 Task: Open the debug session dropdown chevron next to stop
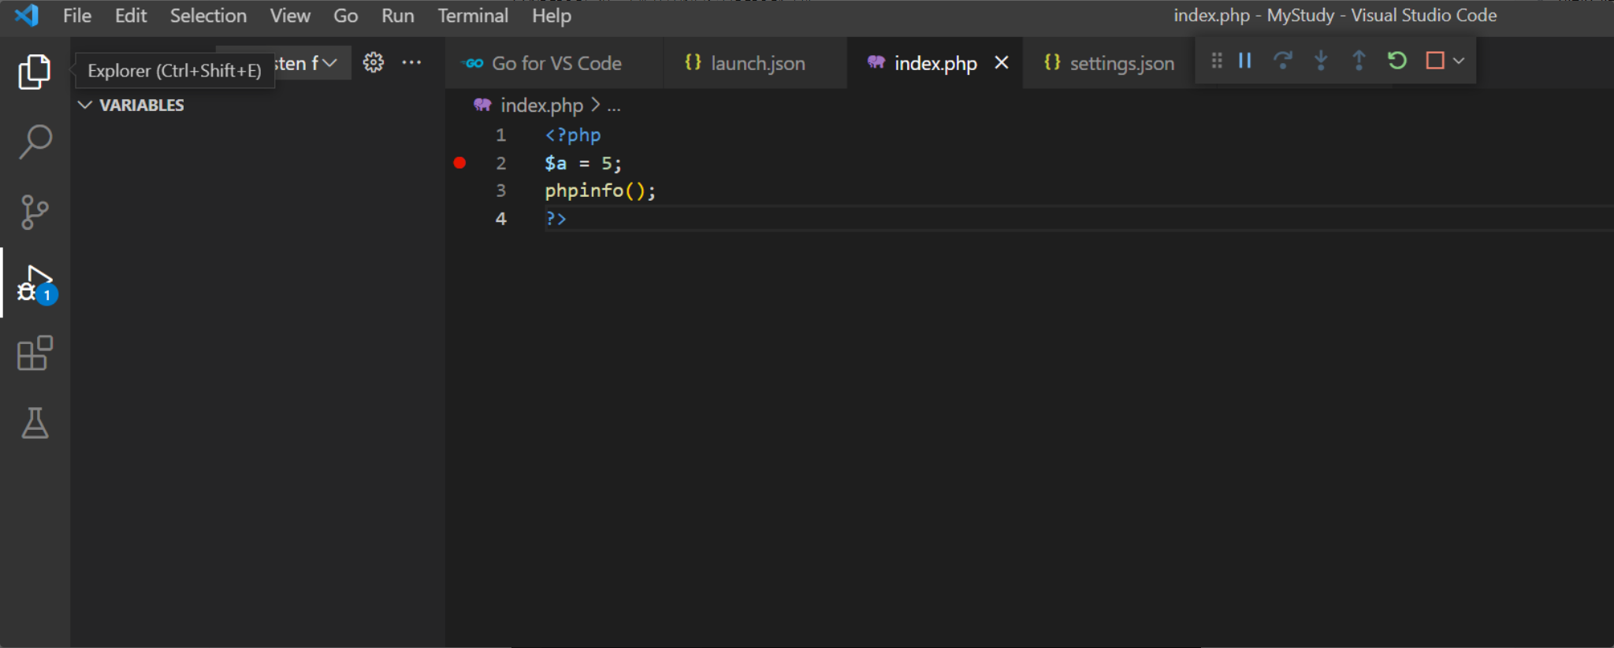(x=1459, y=61)
